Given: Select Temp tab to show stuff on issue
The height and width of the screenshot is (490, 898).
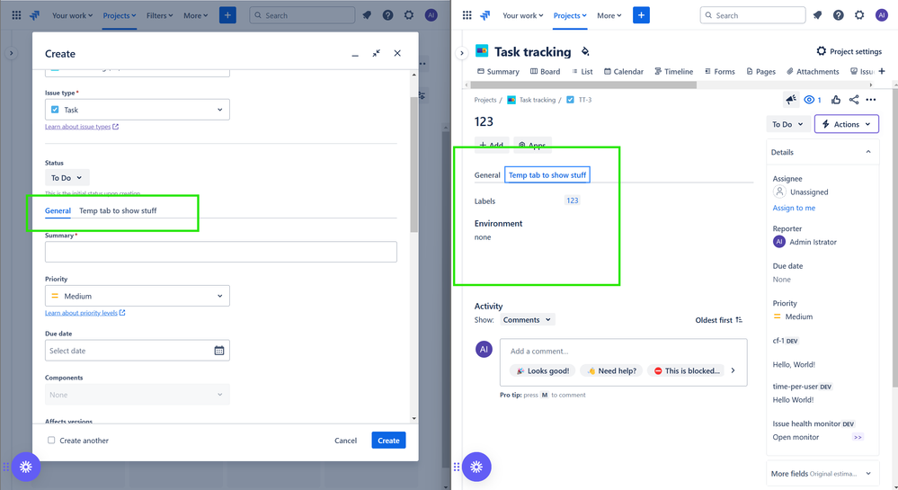Looking at the screenshot, I should click(x=547, y=174).
